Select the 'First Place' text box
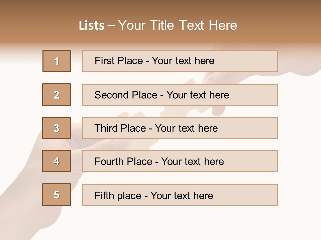The width and height of the screenshot is (321, 240). pyautogui.click(x=180, y=61)
